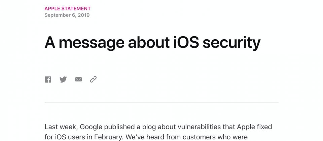
Task: Click "iOS" in the article headline
Action: point(186,42)
